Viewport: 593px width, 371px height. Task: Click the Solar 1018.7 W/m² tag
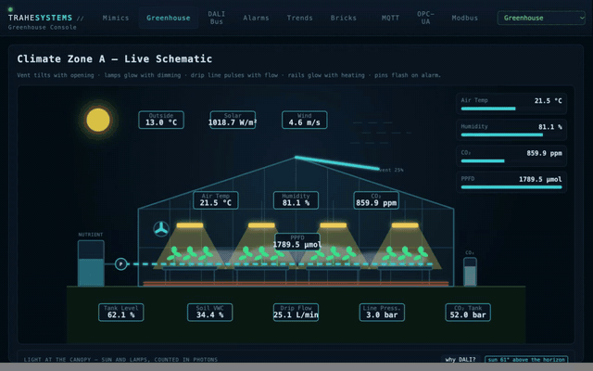click(233, 120)
